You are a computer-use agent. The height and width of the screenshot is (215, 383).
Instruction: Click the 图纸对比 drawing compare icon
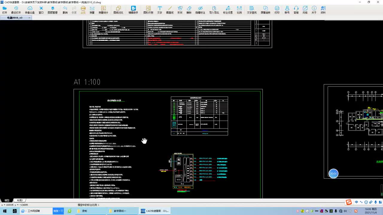(x=118, y=10)
